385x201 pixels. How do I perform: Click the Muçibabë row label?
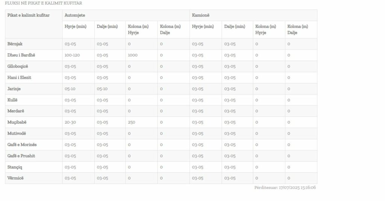[17, 122]
